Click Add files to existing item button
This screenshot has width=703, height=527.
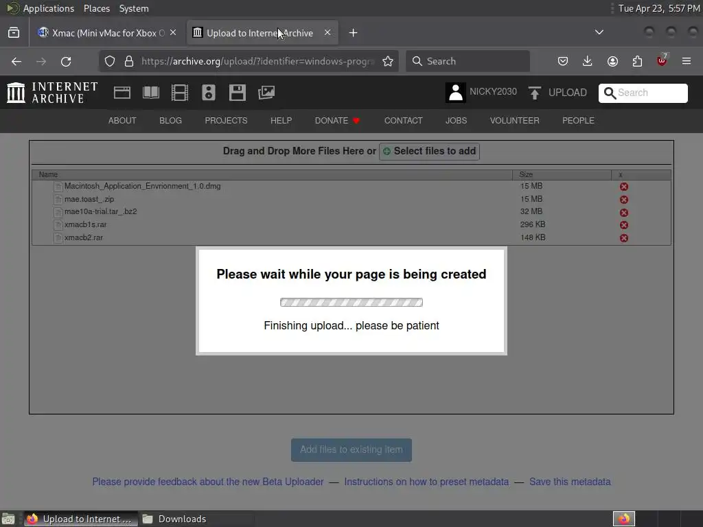[x=351, y=450]
